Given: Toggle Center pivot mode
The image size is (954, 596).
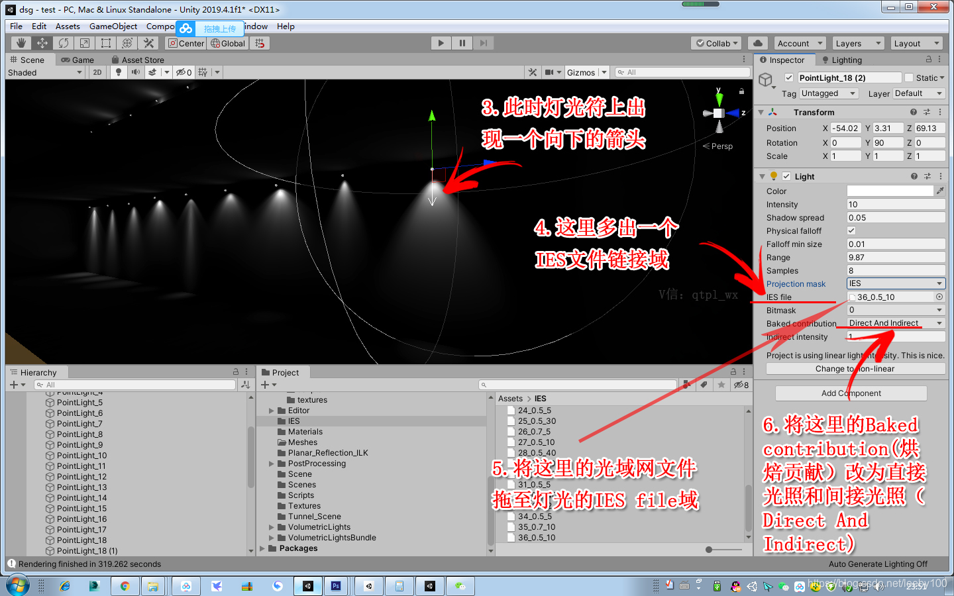Looking at the screenshot, I should [186, 43].
